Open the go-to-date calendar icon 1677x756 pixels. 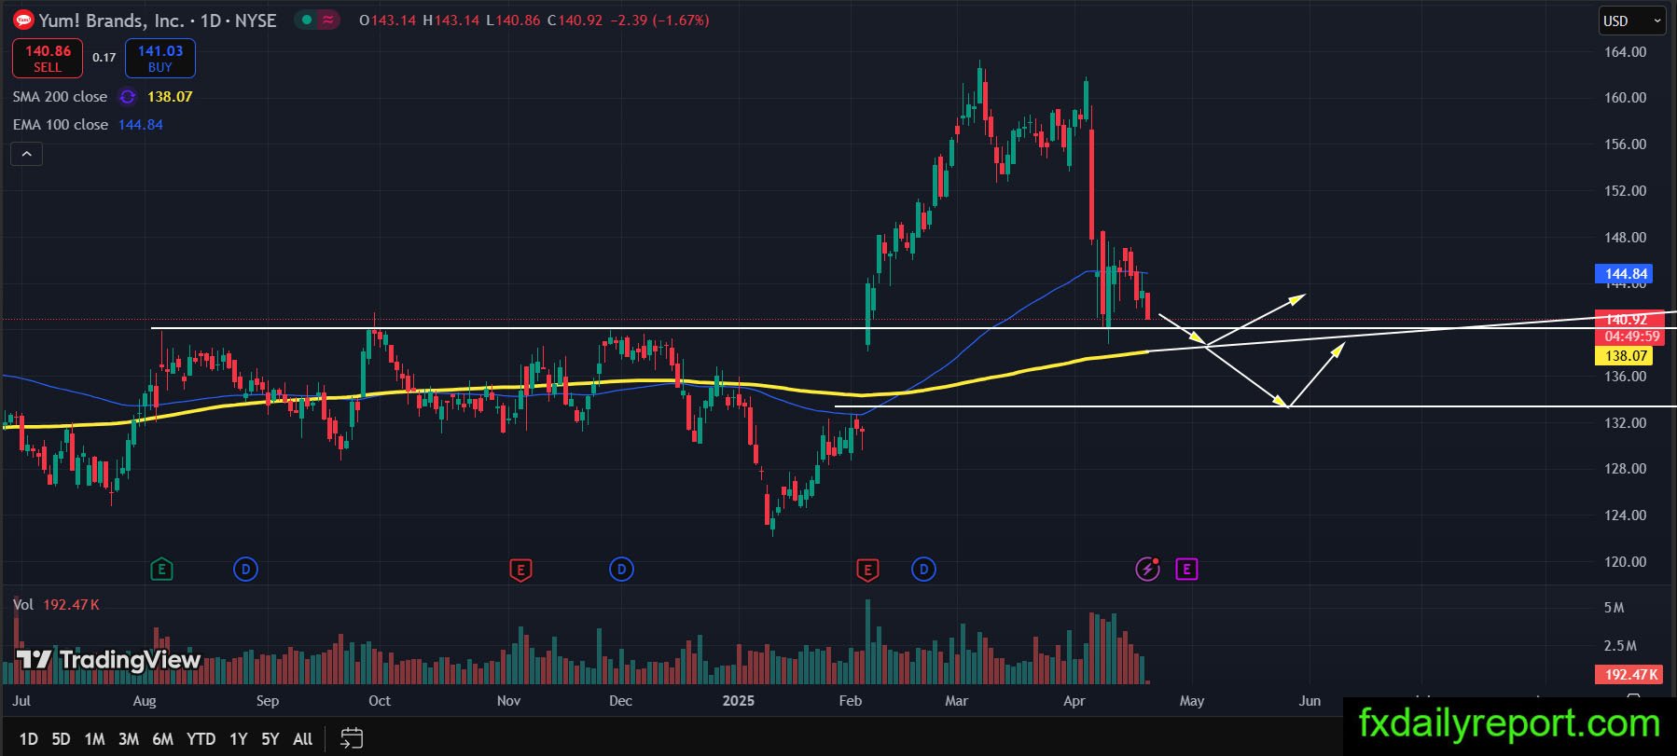click(x=351, y=738)
